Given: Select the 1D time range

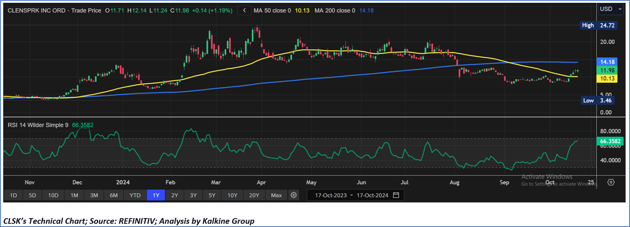Looking at the screenshot, I should [13, 195].
